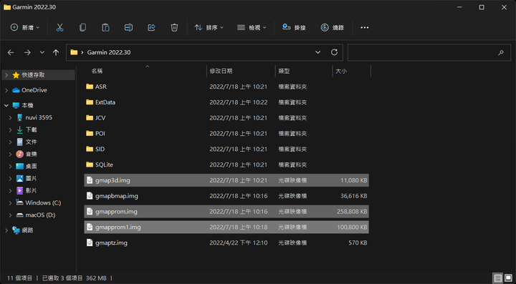Collapse the 本機 tree node
The height and width of the screenshot is (284, 516).
[x=6, y=105]
